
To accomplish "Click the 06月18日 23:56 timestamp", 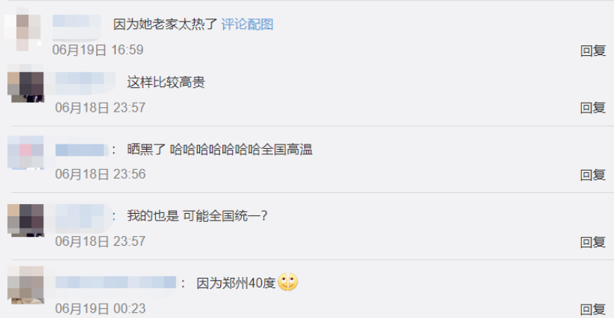I will coord(100,174).
